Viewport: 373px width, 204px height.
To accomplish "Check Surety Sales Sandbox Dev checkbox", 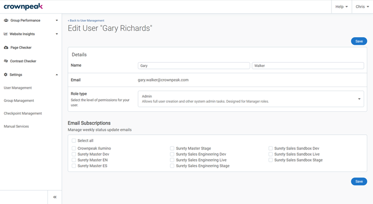I will pyautogui.click(x=271, y=149).
